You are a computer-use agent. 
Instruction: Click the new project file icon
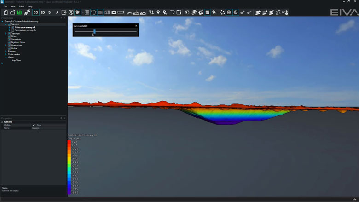[6, 12]
